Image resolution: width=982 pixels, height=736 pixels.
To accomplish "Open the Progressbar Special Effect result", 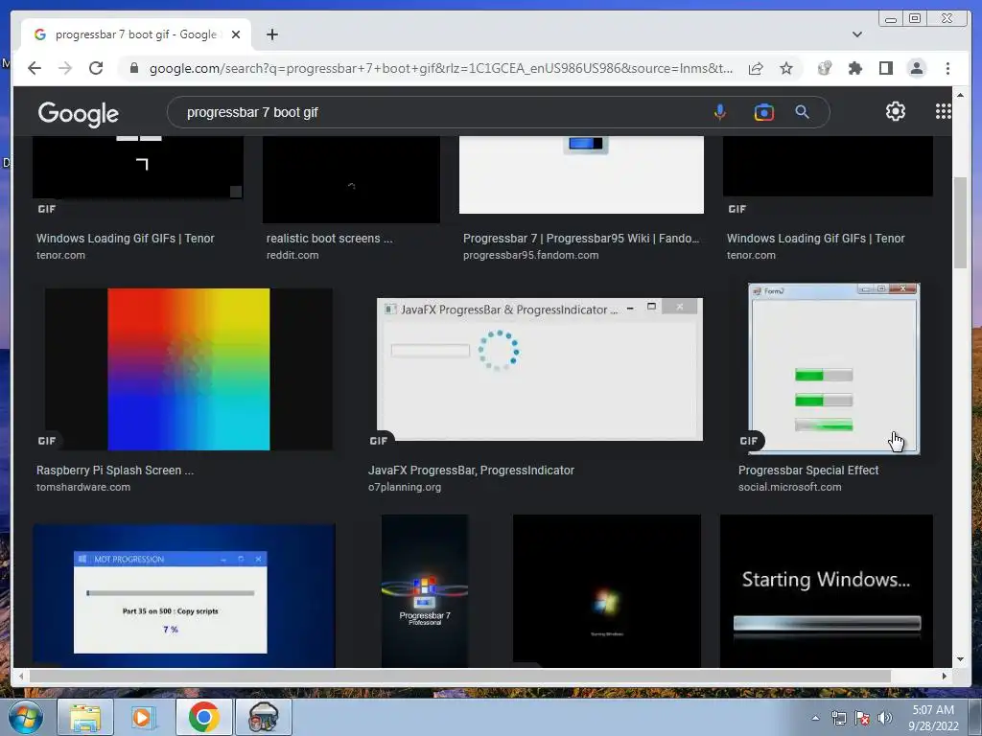I will pyautogui.click(x=807, y=470).
